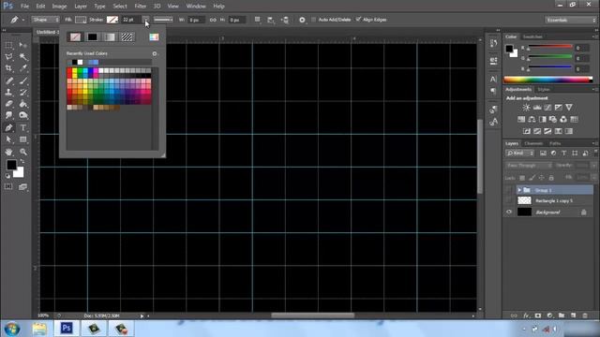Click Brightness/Contrast adjustment icon
The height and width of the screenshot is (337, 600).
[527, 108]
